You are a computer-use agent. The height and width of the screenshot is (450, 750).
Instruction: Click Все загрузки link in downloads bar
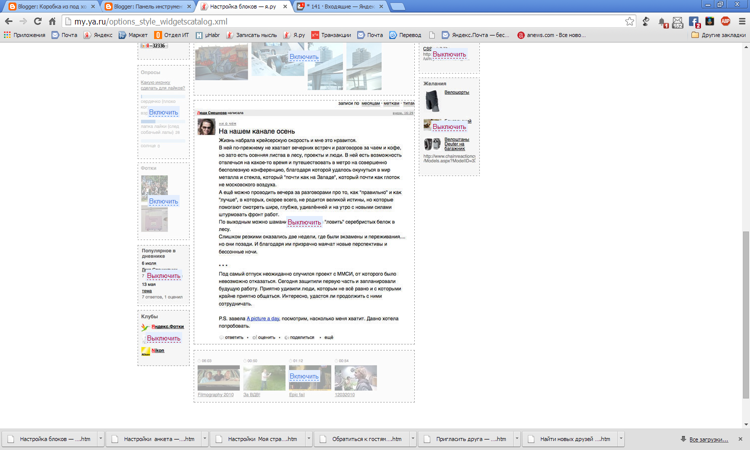tap(708, 439)
